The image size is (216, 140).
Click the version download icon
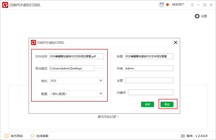(183, 136)
